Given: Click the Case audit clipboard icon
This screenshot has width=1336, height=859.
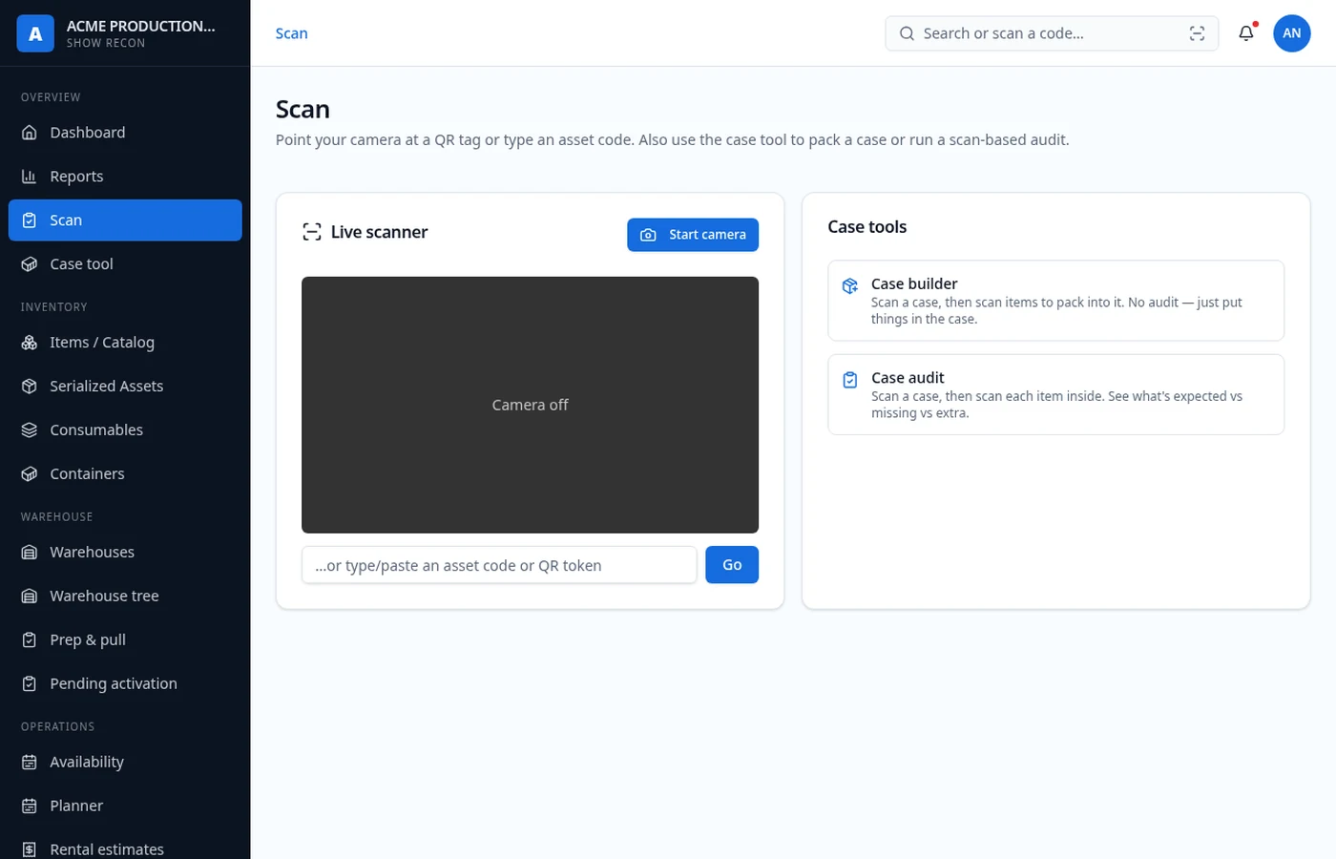Looking at the screenshot, I should (x=850, y=380).
